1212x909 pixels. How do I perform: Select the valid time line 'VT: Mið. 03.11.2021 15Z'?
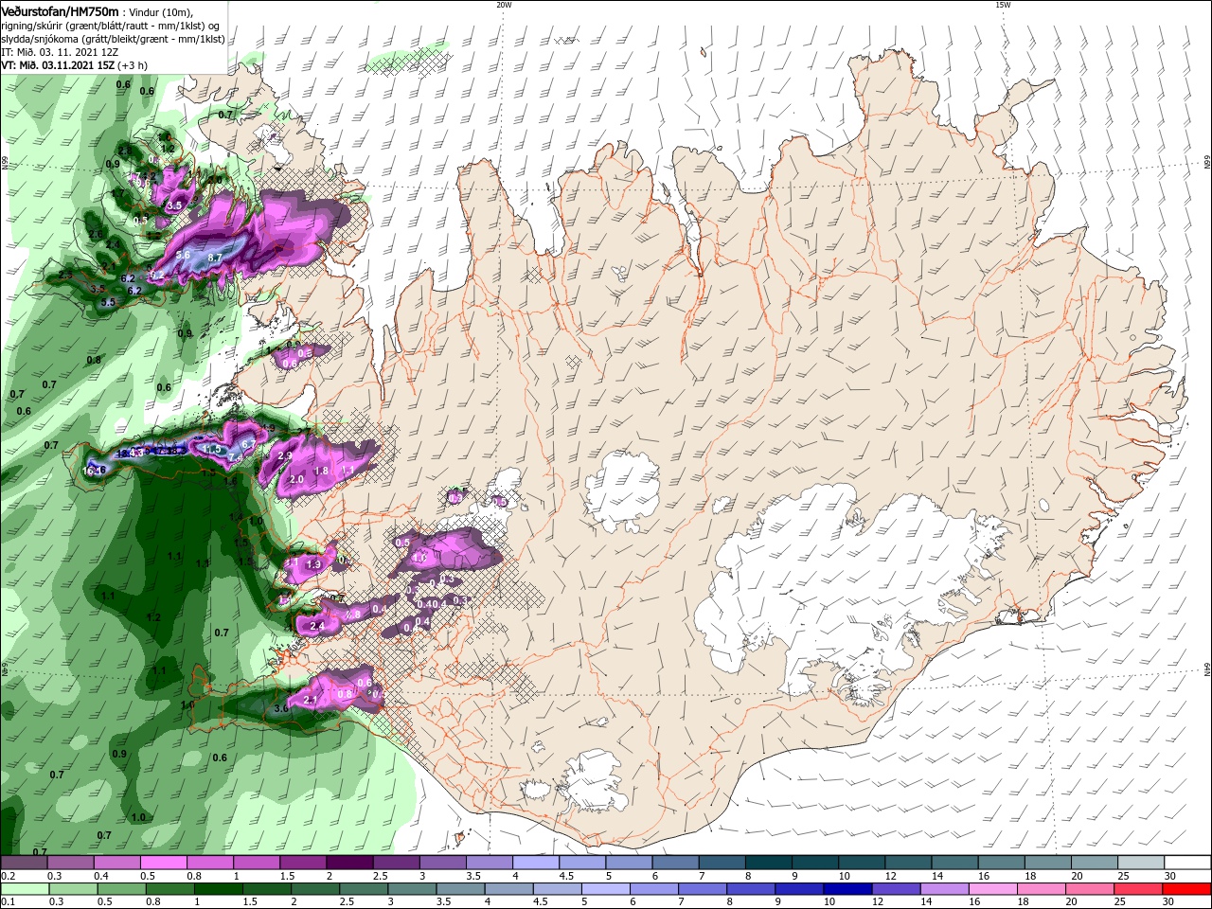[x=57, y=64]
